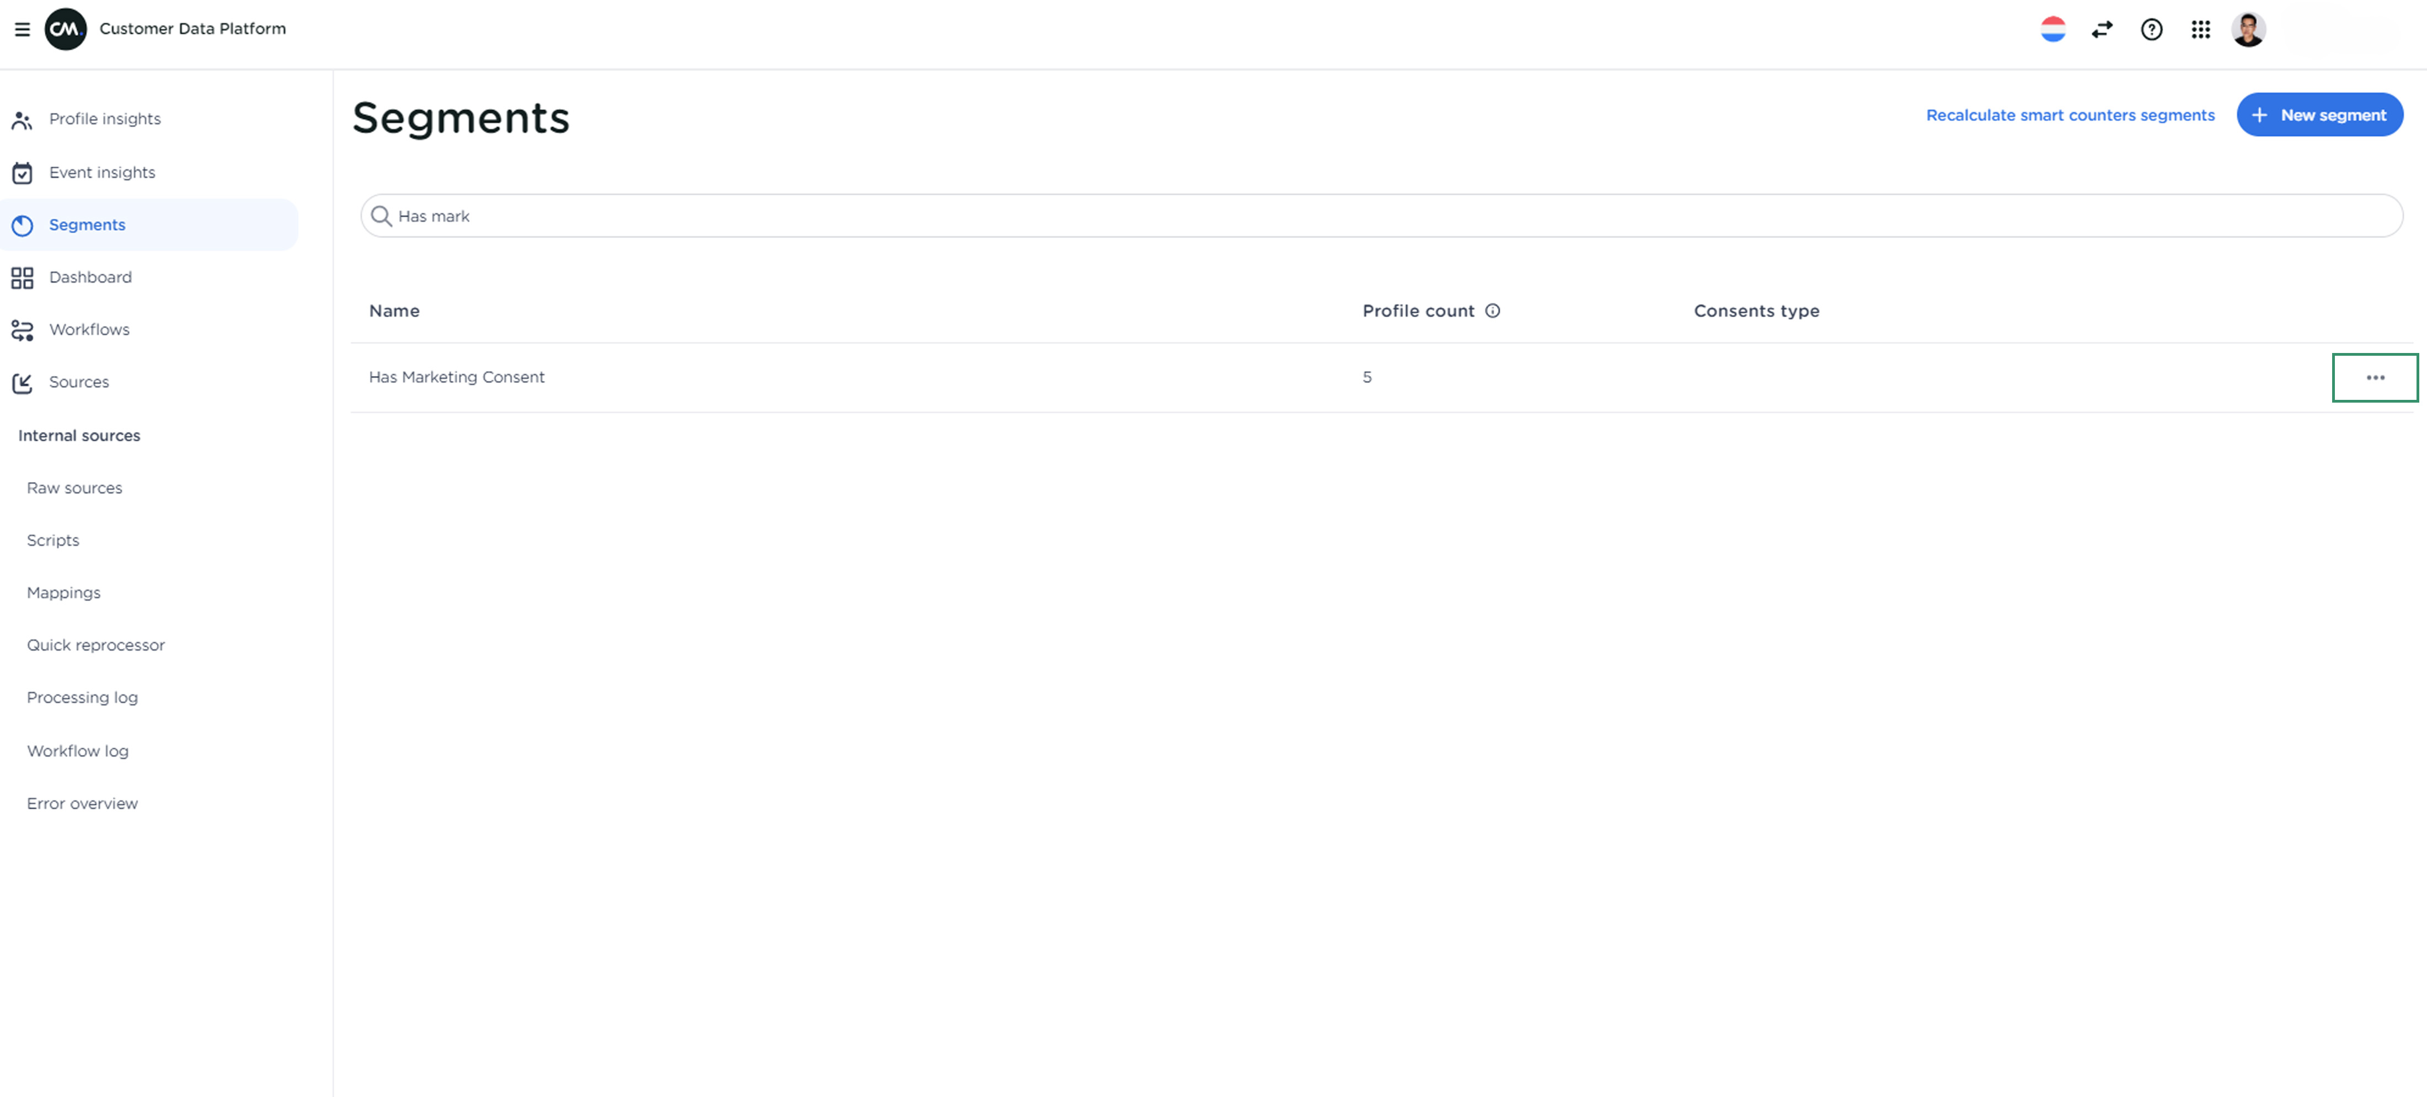
Task: Click the CM logo icon
Action: pos(65,29)
